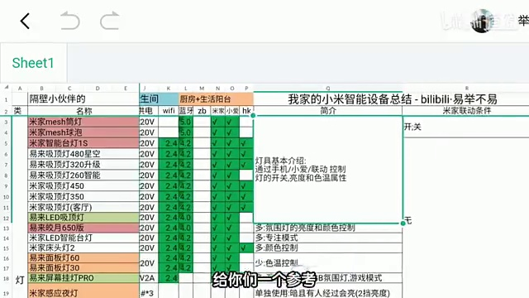
Task: Click the 'hk' column header cell
Action: click(246, 111)
